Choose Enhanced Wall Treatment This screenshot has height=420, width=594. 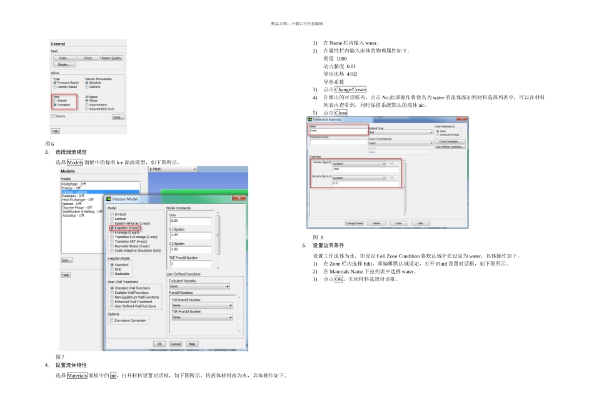[x=112, y=302]
